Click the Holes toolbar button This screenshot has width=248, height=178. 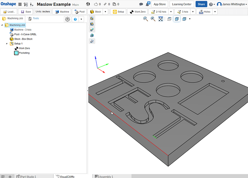205,12
